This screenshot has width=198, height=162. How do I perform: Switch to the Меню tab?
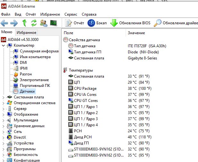coord(7,32)
